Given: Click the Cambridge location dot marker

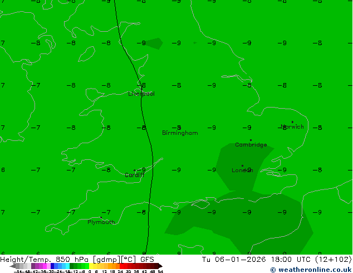Looking at the screenshot, I should (251, 140).
